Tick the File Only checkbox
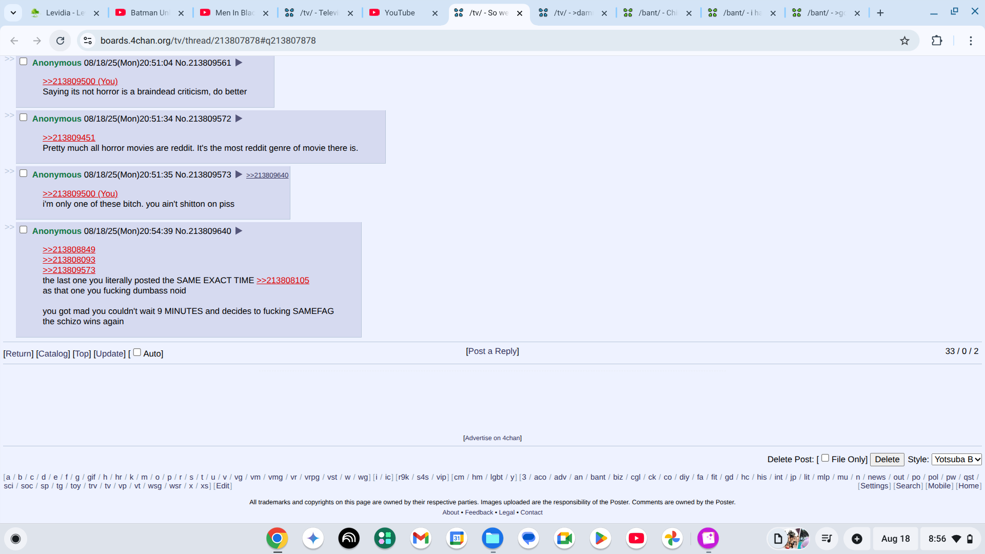The image size is (985, 554). (x=825, y=458)
